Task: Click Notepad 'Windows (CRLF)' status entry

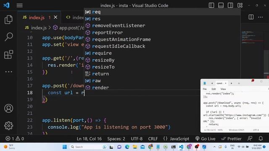Action: 236,130
